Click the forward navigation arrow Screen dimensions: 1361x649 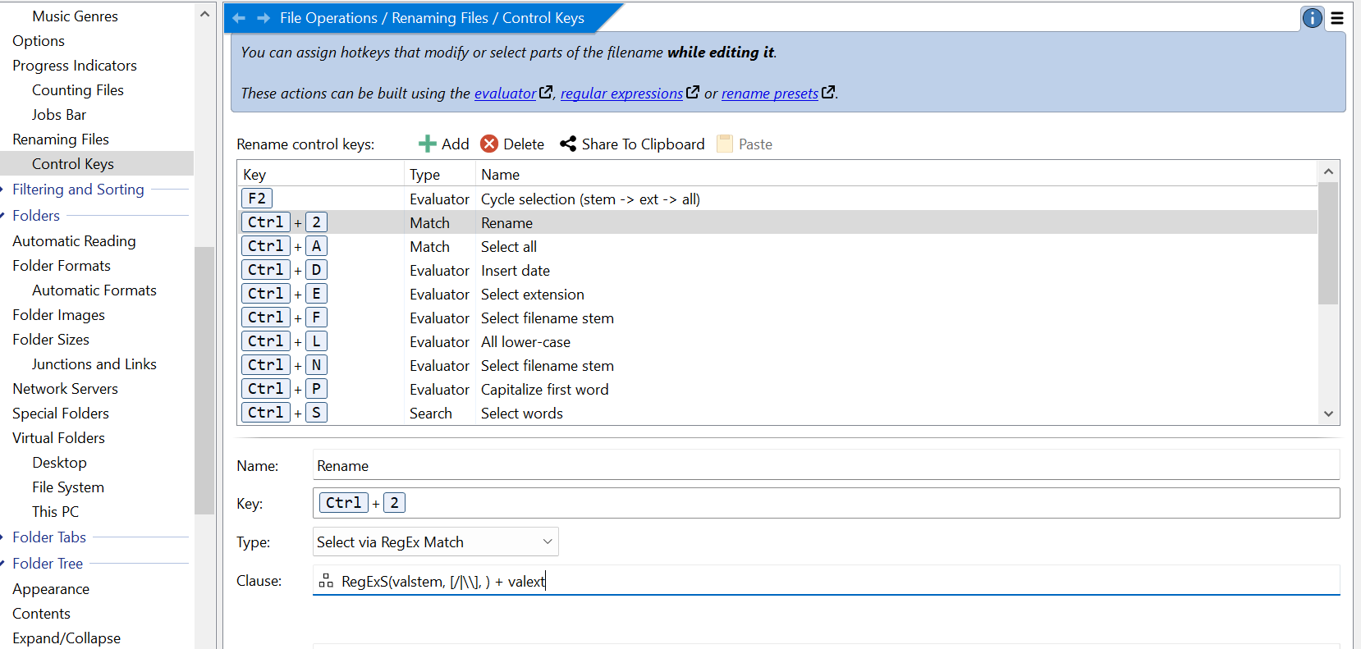pos(263,18)
